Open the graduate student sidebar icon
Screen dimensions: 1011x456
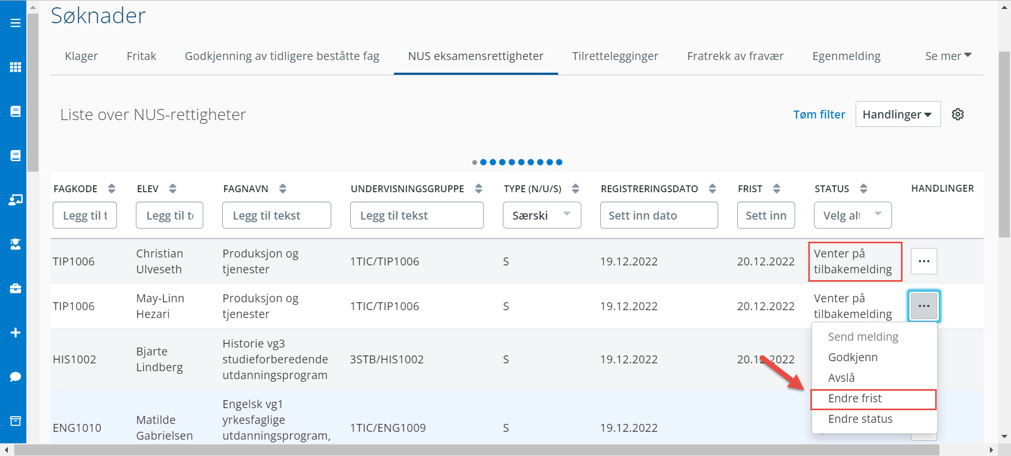pos(15,244)
